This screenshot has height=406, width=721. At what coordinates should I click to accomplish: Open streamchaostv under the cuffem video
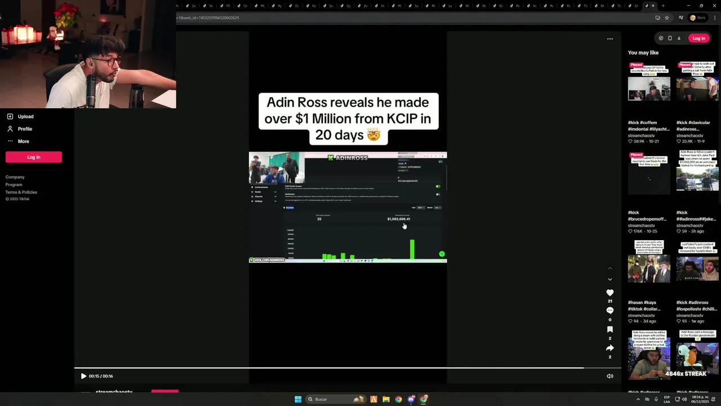(642, 136)
